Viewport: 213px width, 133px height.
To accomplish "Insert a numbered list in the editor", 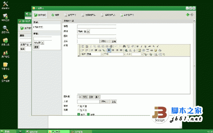I will [x=83, y=50].
